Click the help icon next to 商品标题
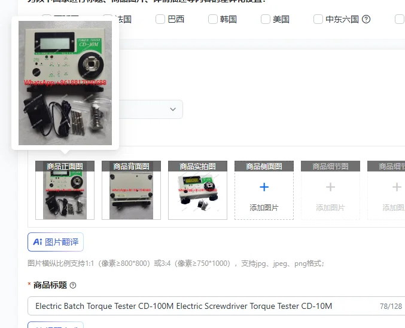This screenshot has width=405, height=328. point(73,286)
